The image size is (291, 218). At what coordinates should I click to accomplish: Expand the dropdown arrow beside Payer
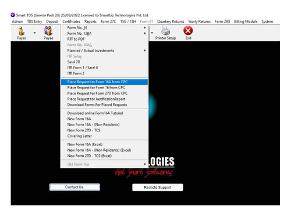pyautogui.click(x=34, y=33)
